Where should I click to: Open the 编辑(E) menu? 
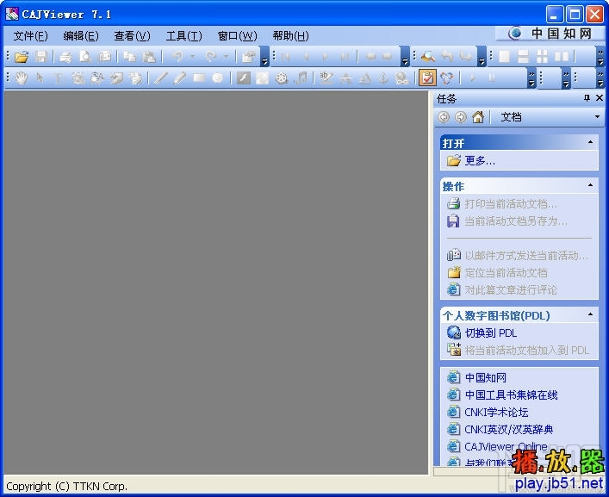(81, 36)
